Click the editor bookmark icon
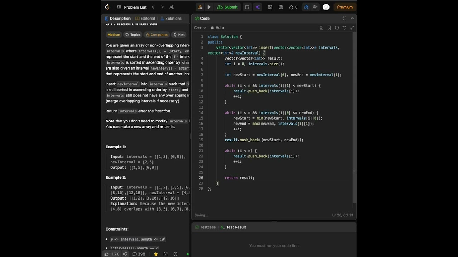 pyautogui.click(x=329, y=28)
